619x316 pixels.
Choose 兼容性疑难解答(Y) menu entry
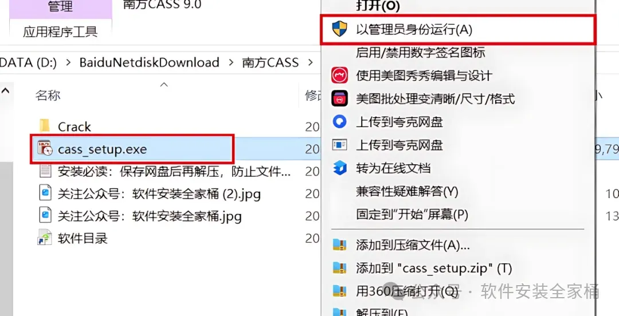(x=407, y=191)
